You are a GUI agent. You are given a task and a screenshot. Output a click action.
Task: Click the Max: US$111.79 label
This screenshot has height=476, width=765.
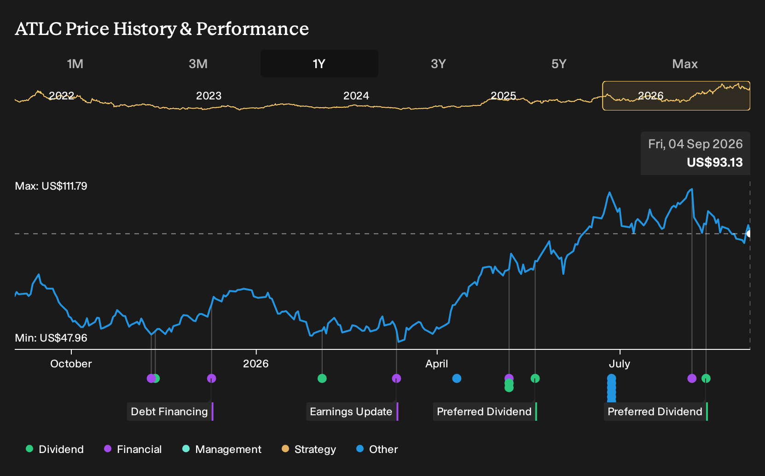(51, 186)
